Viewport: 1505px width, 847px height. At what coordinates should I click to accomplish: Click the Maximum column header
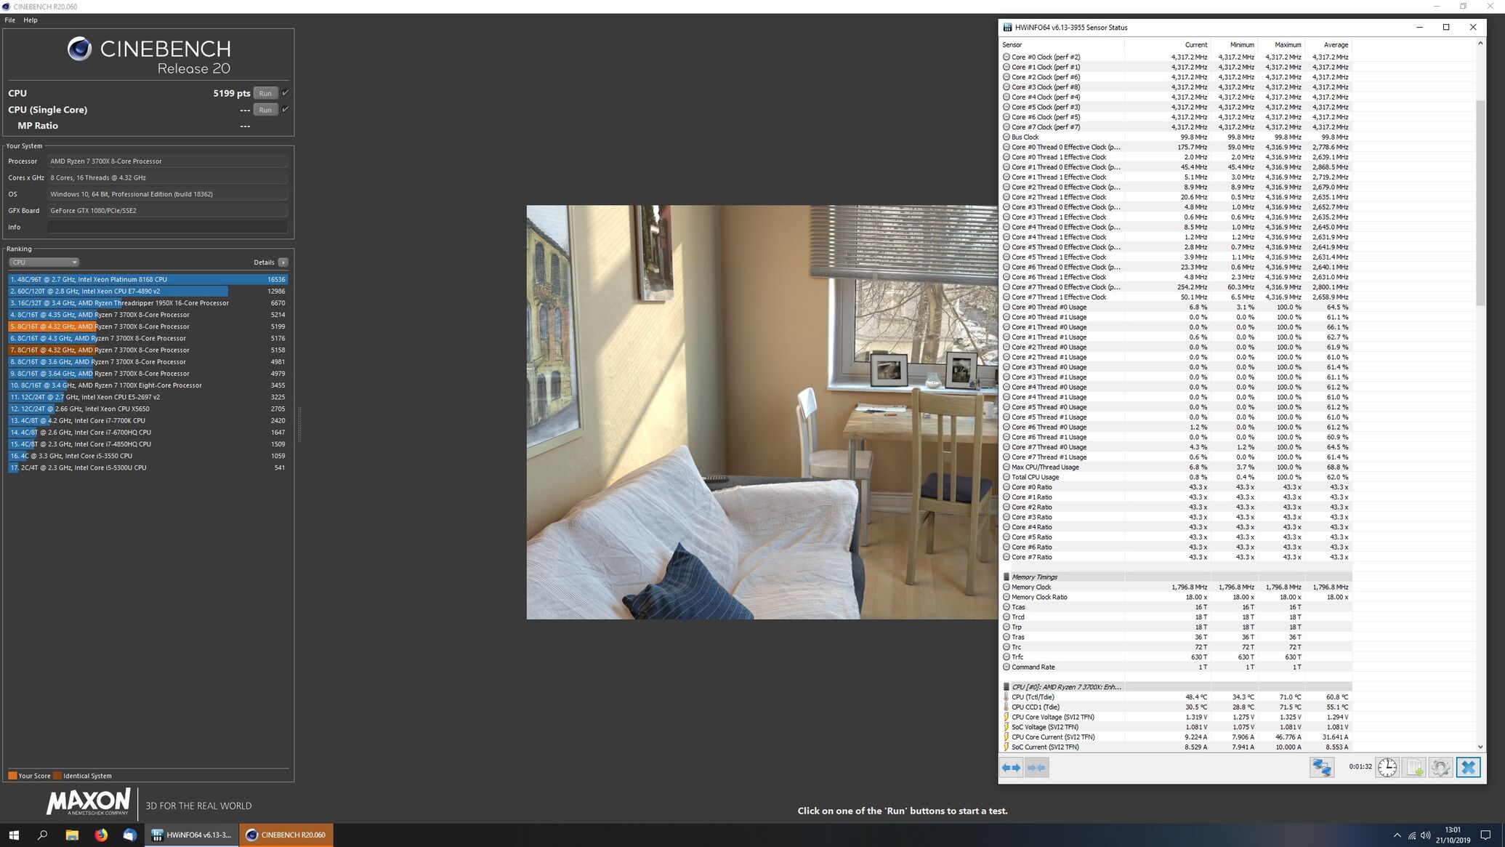(x=1281, y=45)
